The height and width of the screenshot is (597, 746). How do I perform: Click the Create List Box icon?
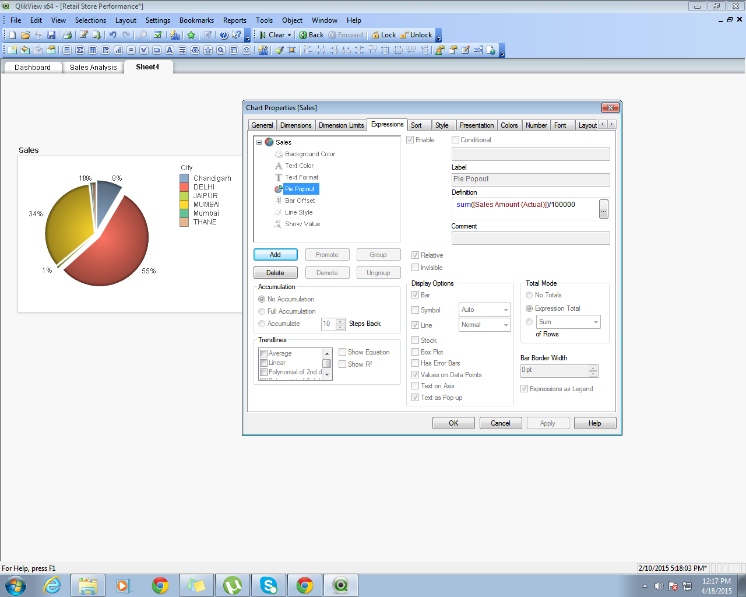pos(67,50)
